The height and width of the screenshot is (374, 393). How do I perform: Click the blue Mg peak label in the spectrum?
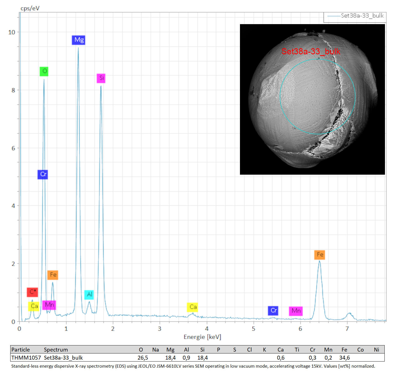[78, 40]
